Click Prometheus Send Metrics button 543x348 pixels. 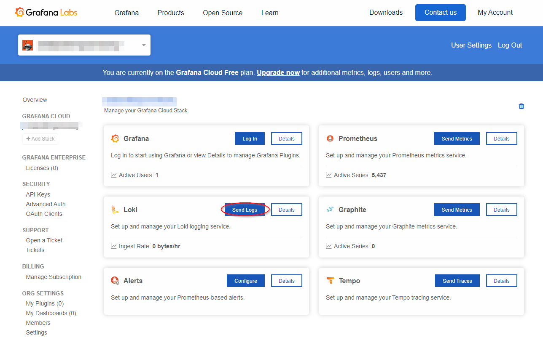[457, 138]
